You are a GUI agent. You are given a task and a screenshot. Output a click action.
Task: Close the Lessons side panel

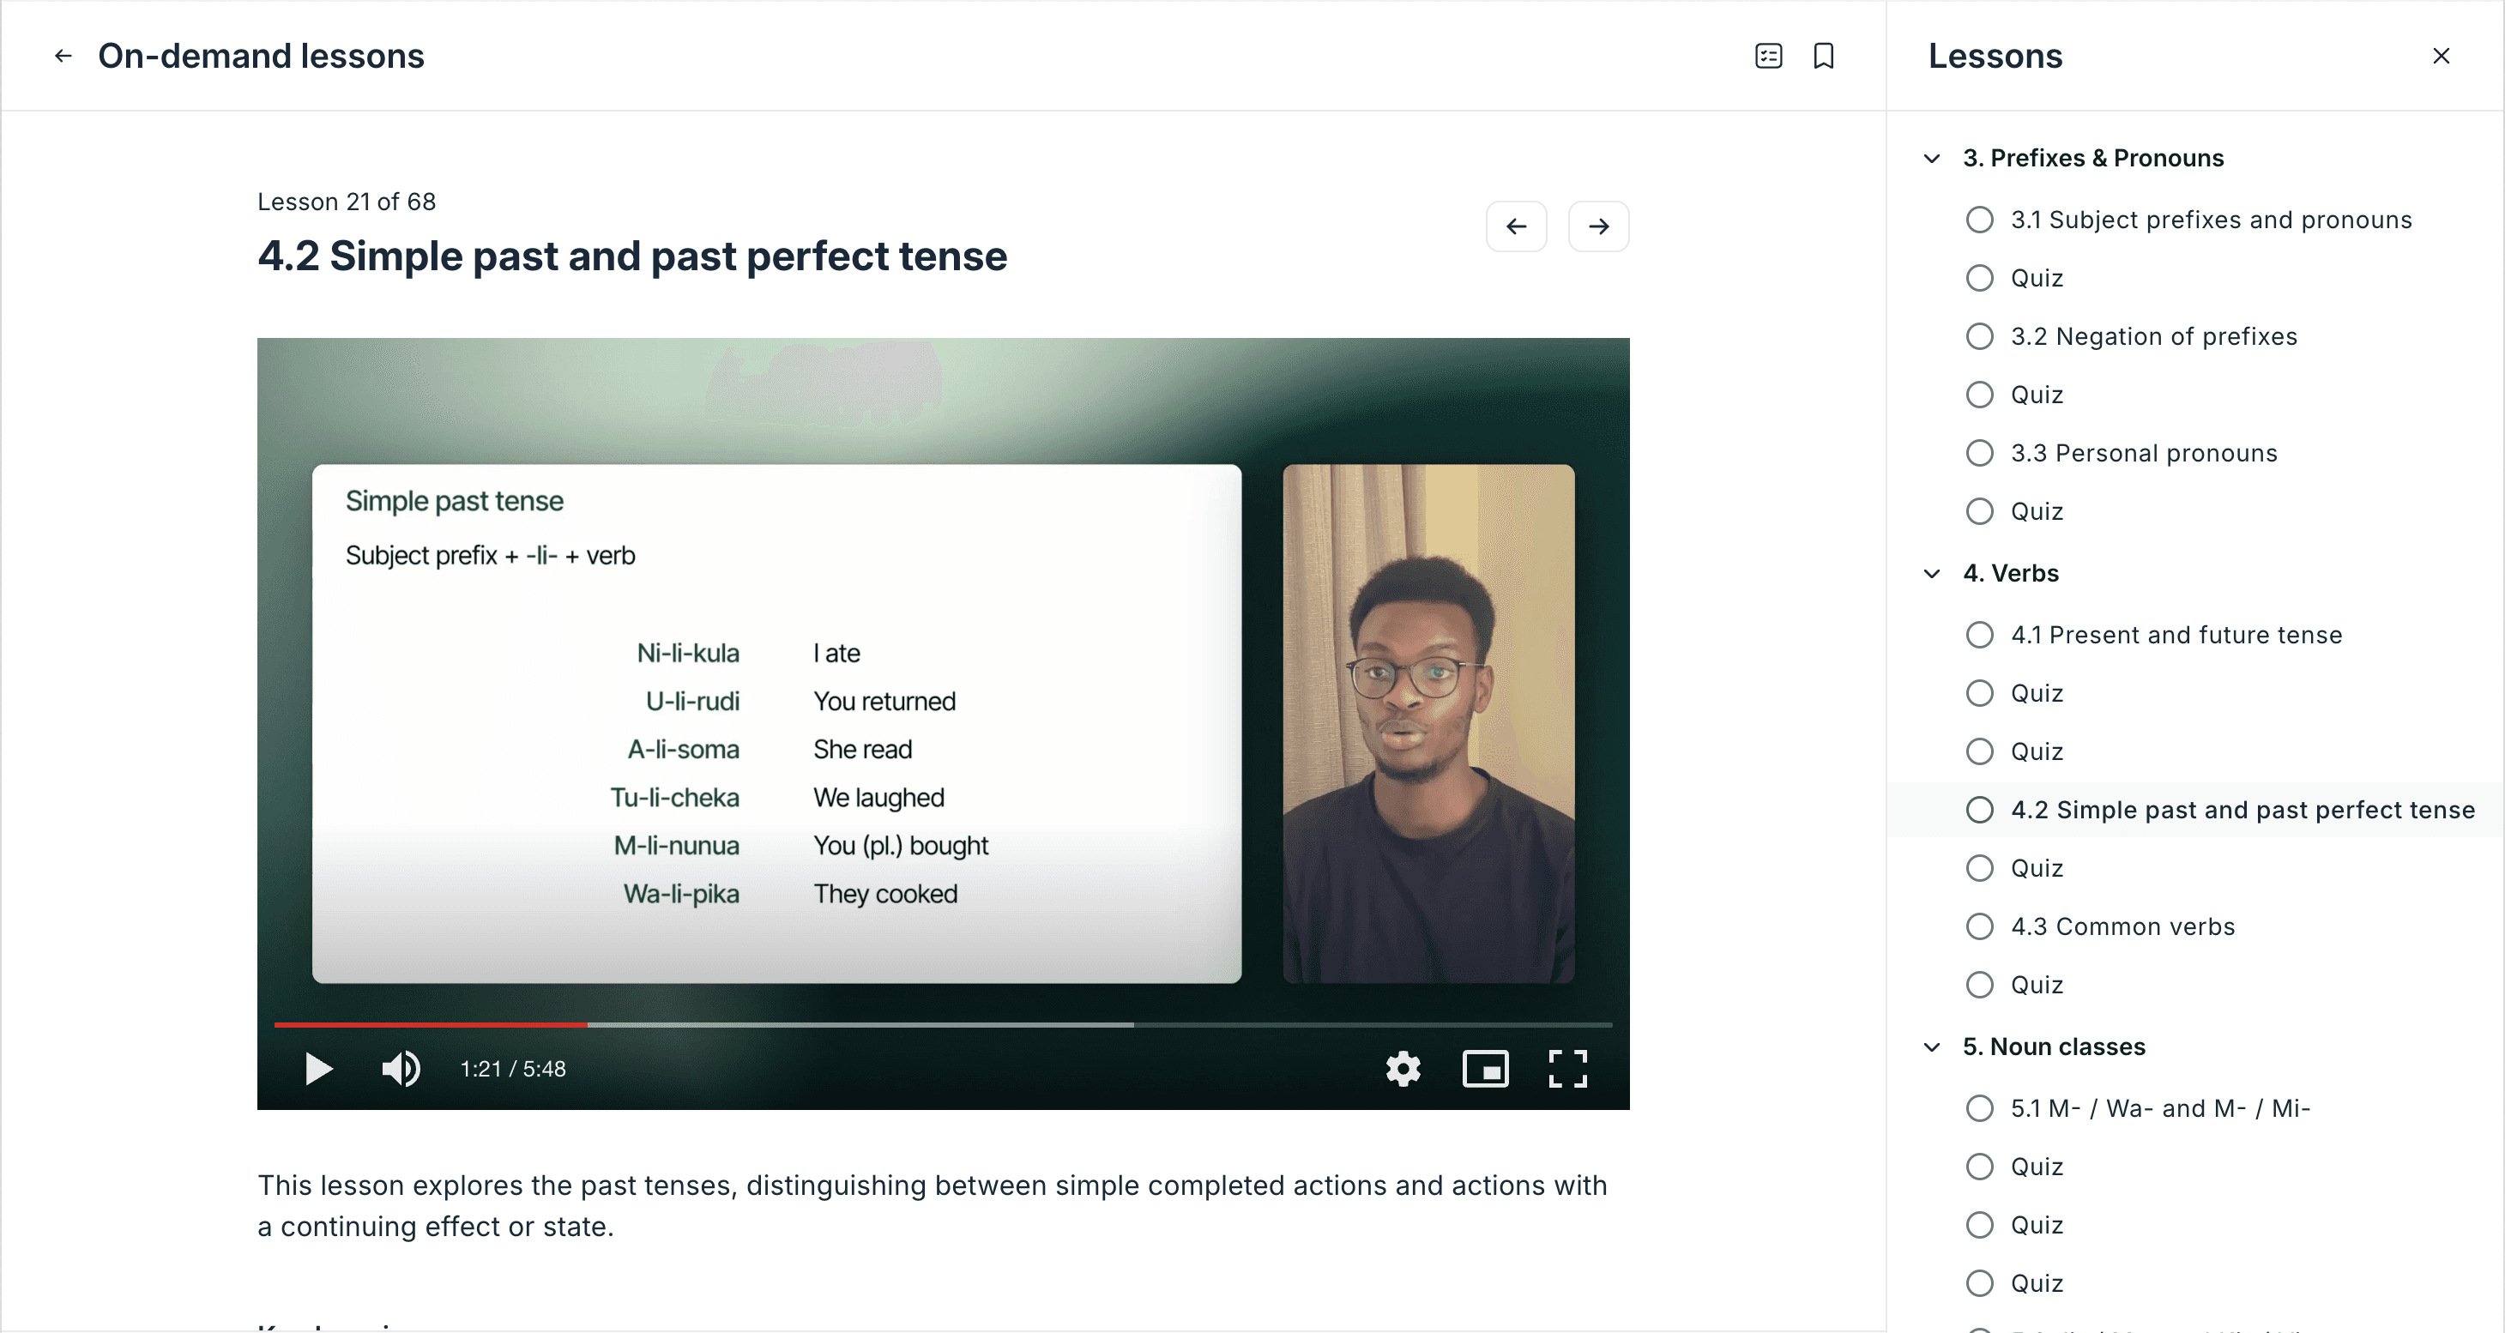(2440, 56)
